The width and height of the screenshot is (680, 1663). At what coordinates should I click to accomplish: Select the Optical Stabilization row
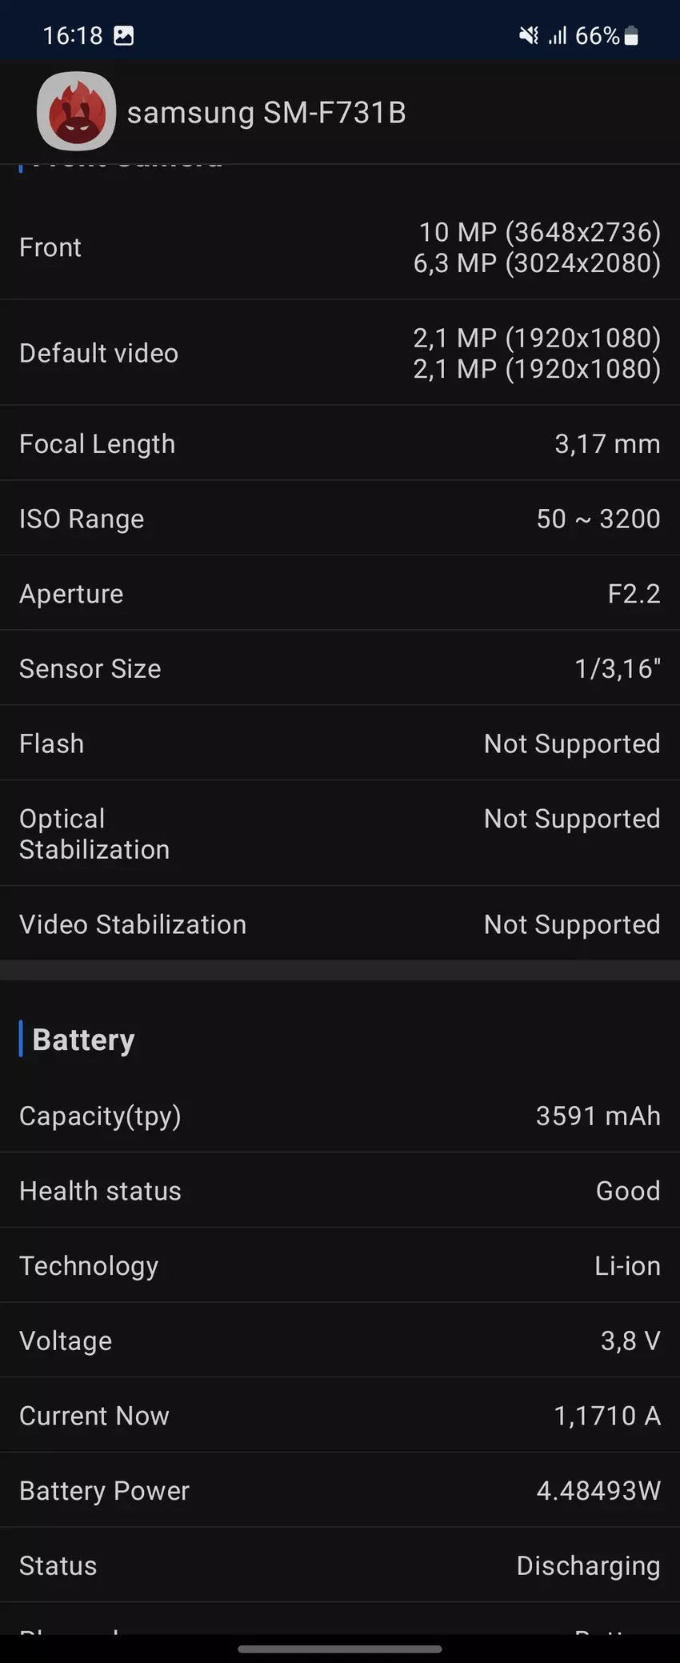click(340, 834)
